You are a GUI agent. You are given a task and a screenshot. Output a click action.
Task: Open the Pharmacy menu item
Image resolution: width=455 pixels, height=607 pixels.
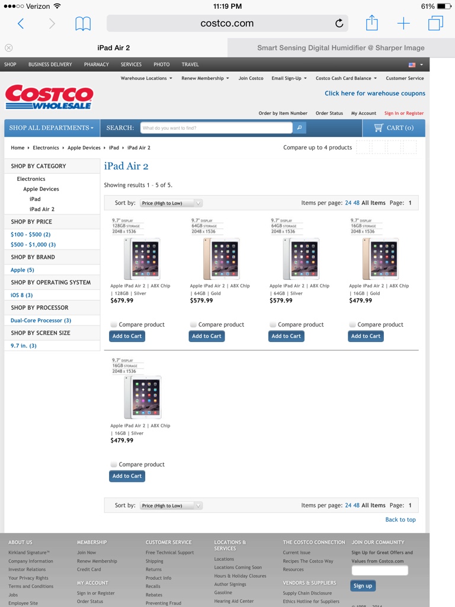tap(97, 64)
